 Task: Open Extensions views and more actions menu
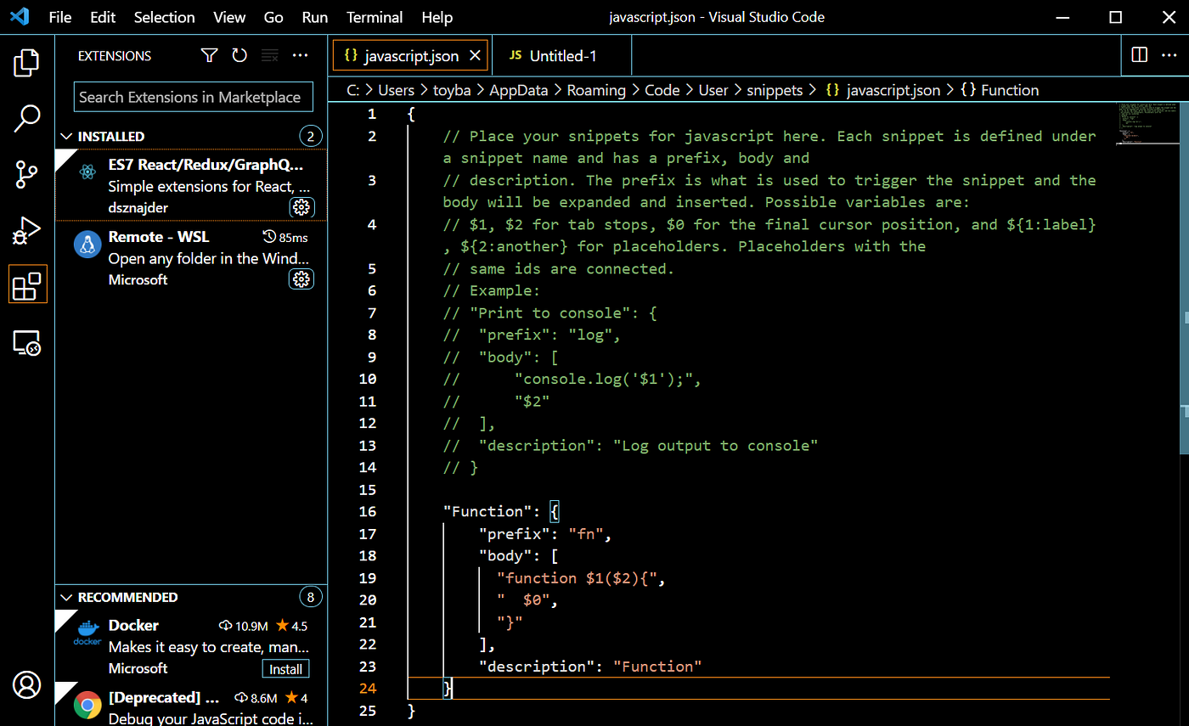[300, 56]
